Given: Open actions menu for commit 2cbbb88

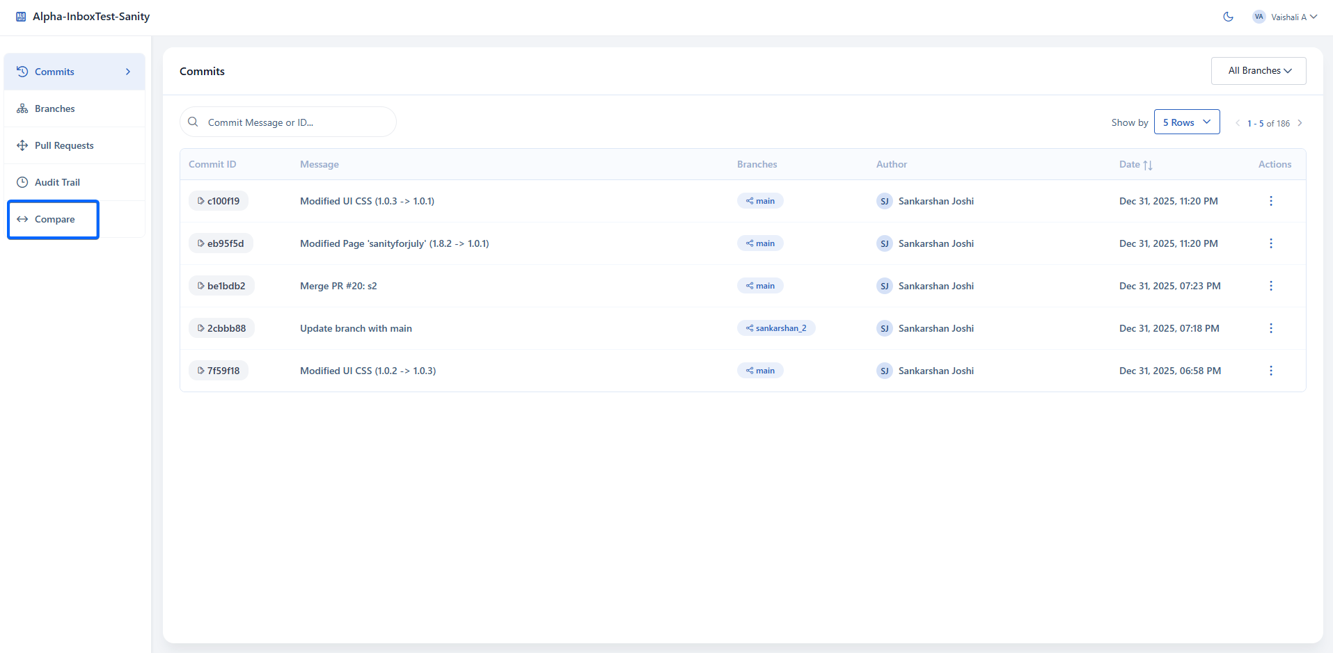Looking at the screenshot, I should pyautogui.click(x=1271, y=328).
